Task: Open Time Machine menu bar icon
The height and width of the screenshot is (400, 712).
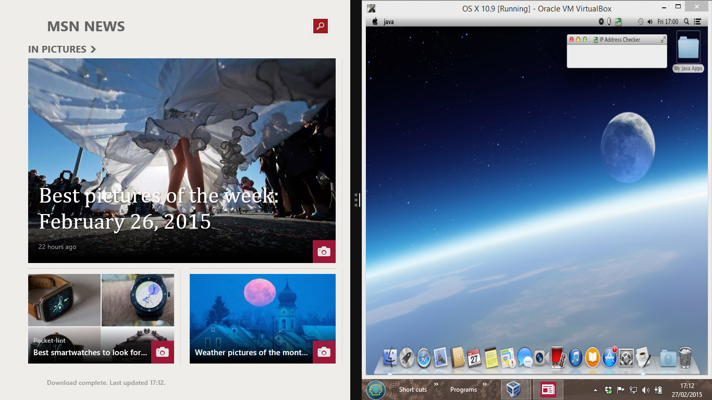Action: click(641, 22)
